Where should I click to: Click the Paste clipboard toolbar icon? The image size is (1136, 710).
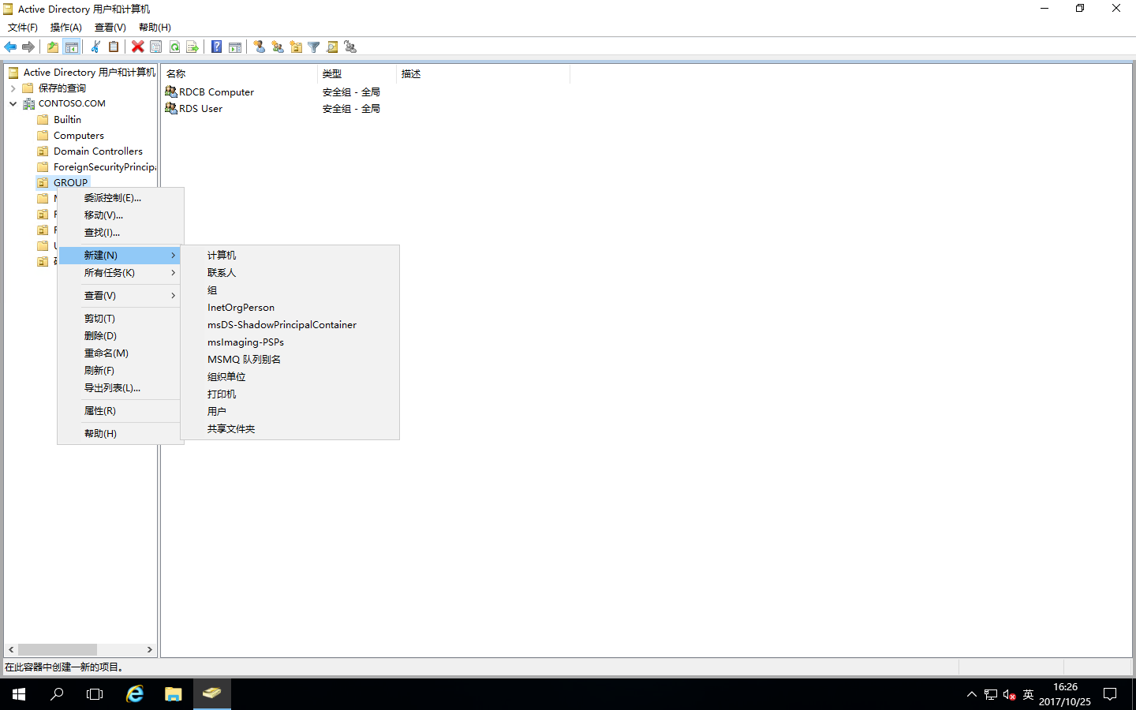(114, 47)
